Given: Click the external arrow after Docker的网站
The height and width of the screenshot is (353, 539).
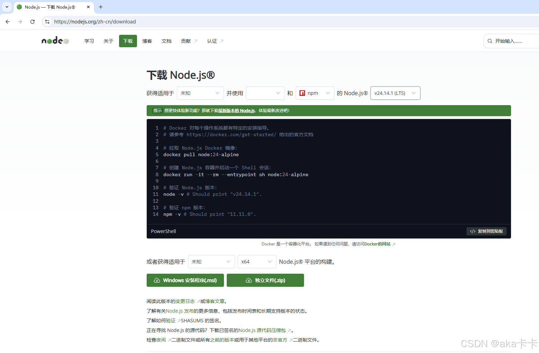Looking at the screenshot, I should 394,244.
